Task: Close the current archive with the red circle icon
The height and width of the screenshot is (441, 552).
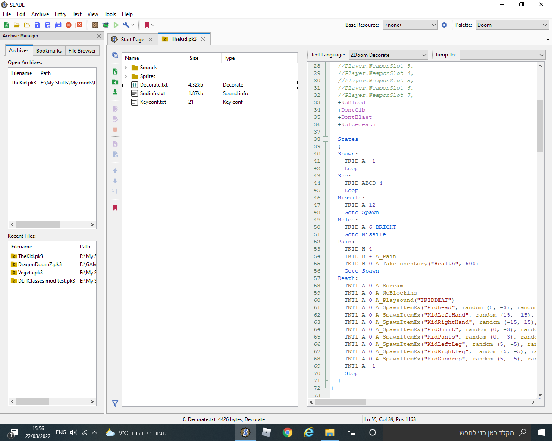Action: (x=69, y=25)
